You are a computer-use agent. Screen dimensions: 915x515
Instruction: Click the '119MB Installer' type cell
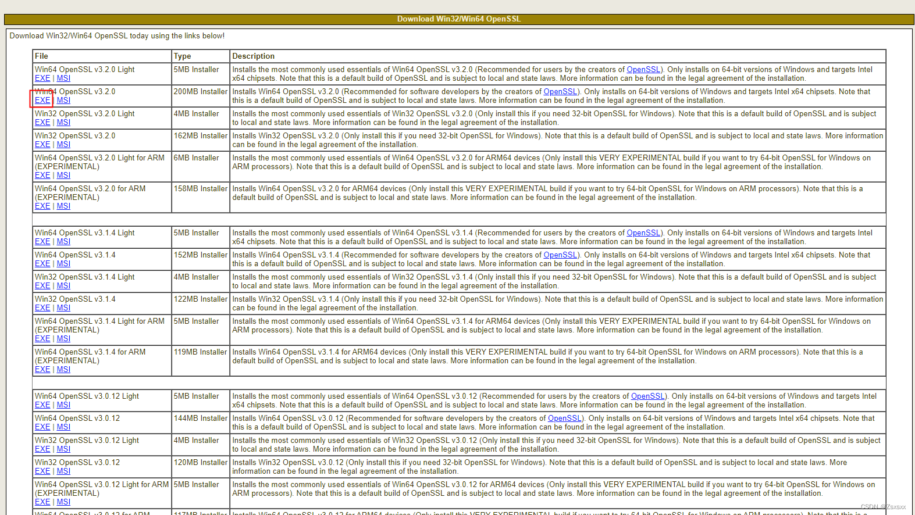click(x=201, y=361)
